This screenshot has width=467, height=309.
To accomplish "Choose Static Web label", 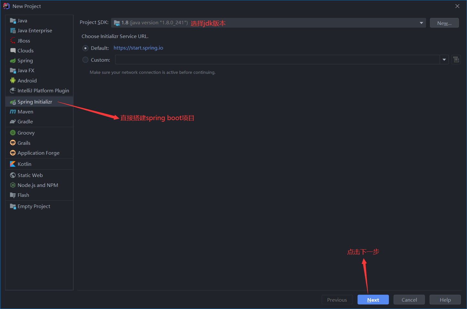I will pyautogui.click(x=30, y=175).
